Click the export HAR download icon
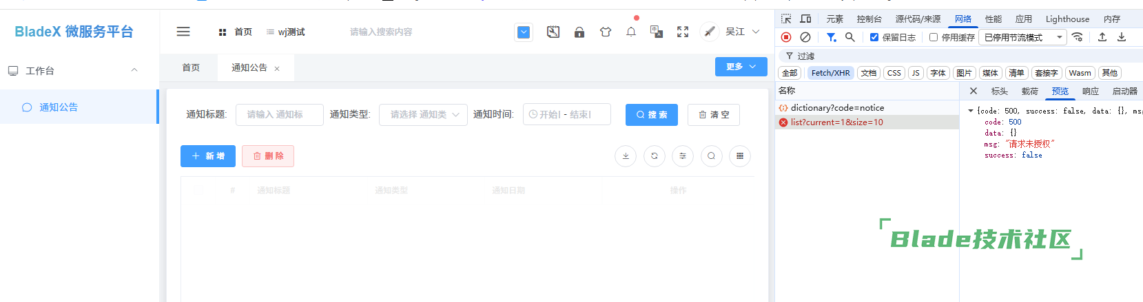The image size is (1143, 302). (1122, 37)
